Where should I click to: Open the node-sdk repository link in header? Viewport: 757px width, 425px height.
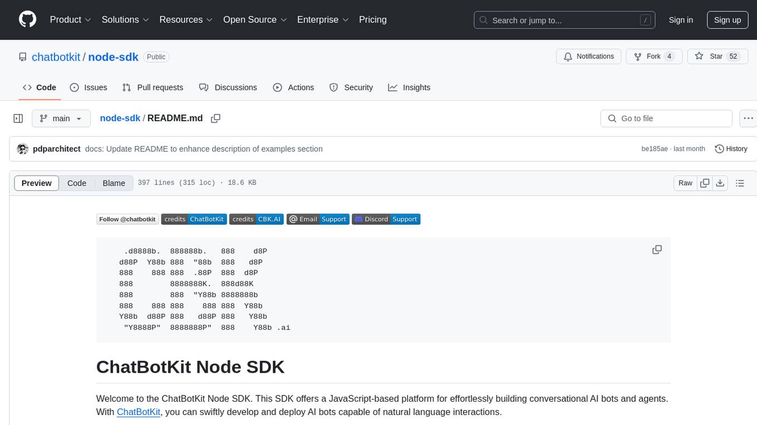[114, 57]
